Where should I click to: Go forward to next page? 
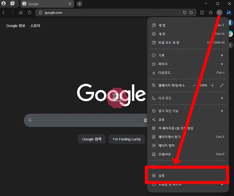tap(12, 12)
